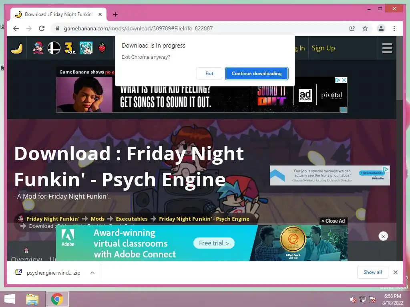Open Chrome profile avatar

(x=381, y=28)
